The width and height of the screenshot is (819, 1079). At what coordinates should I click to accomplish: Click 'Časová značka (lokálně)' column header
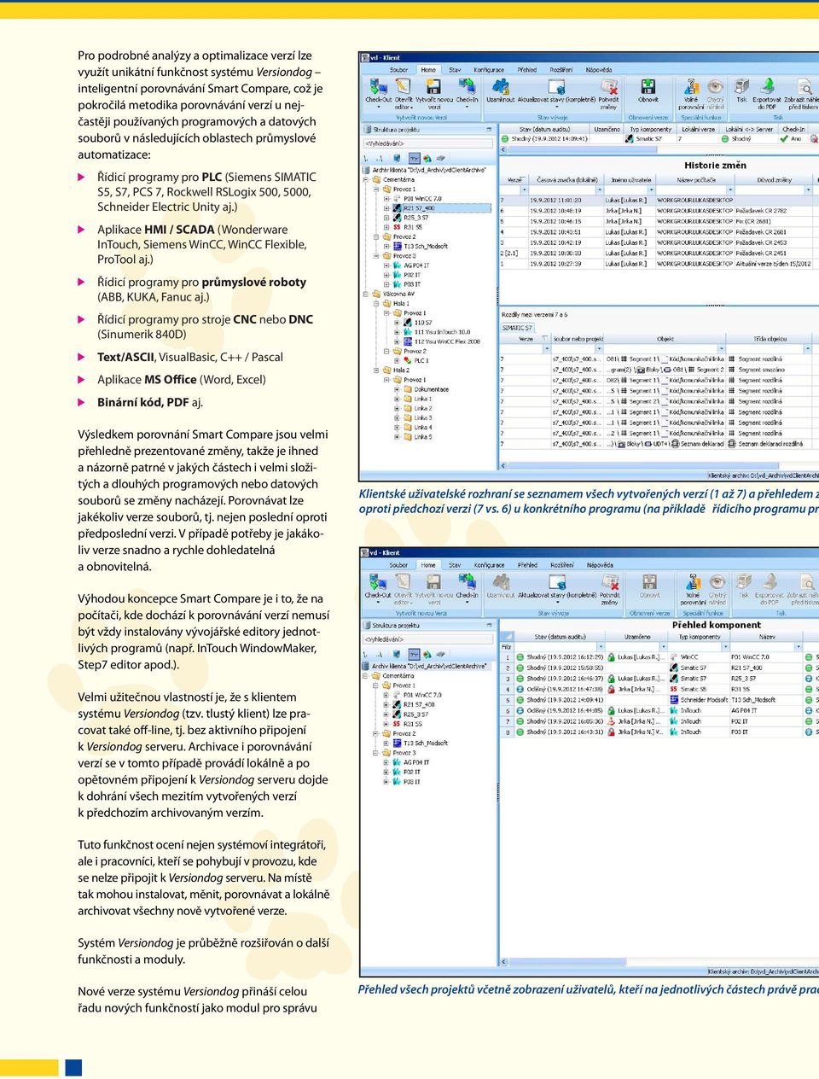click(567, 180)
